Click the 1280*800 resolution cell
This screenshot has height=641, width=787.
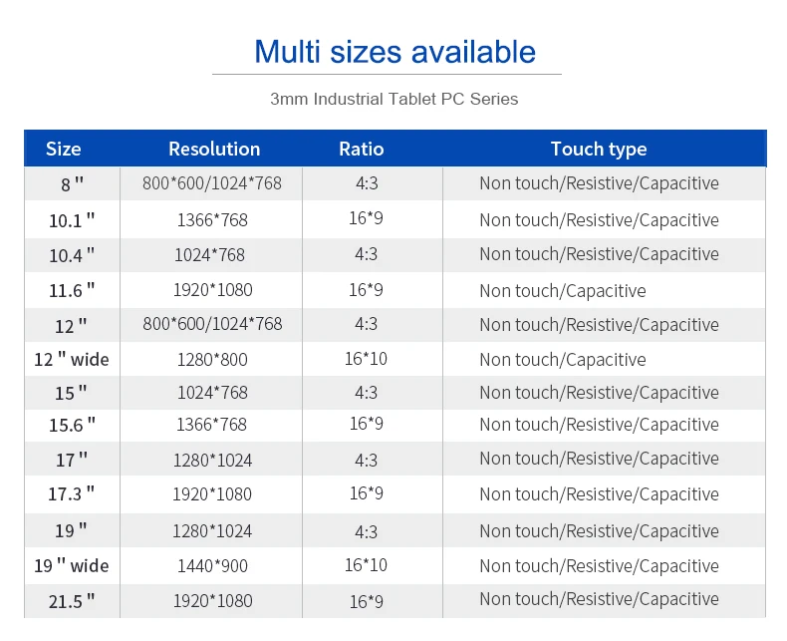tap(212, 359)
